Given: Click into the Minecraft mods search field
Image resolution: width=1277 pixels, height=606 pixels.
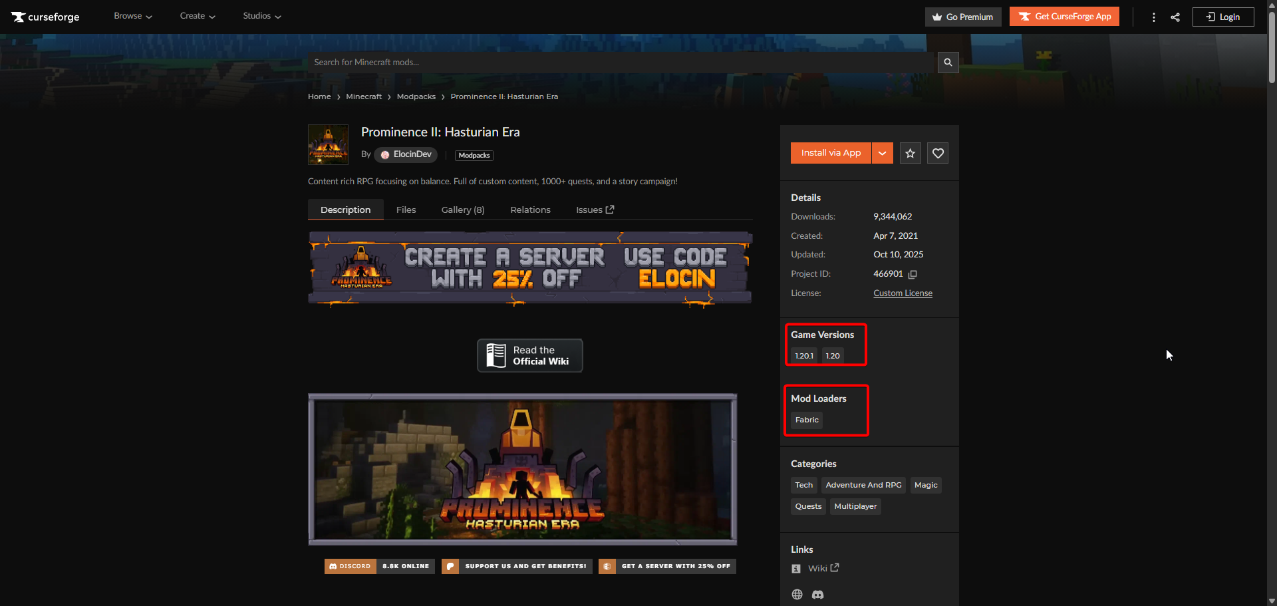Looking at the screenshot, I should click(x=622, y=63).
